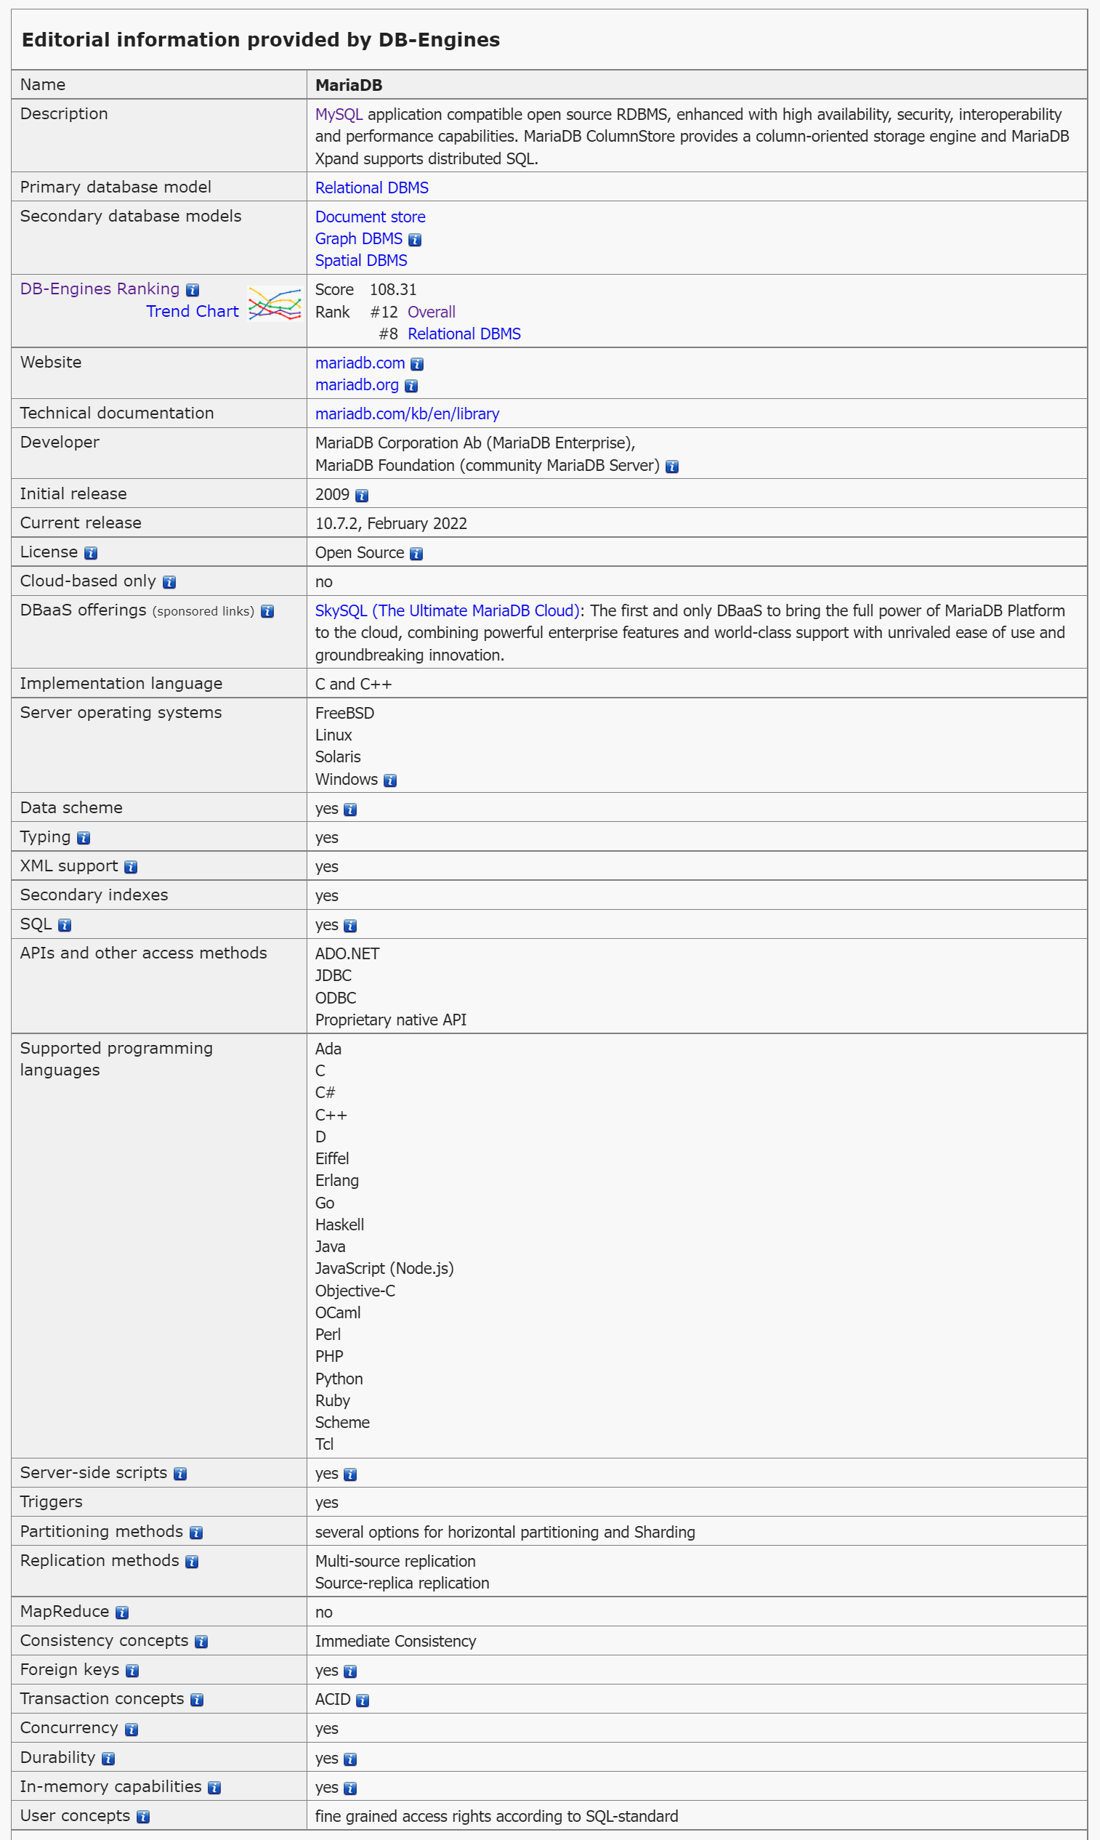
Task: Select Proprietary native API entry
Action: 392,1020
